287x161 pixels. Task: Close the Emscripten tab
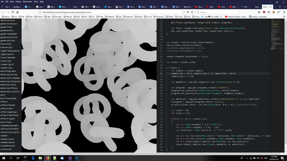tap(271, 7)
